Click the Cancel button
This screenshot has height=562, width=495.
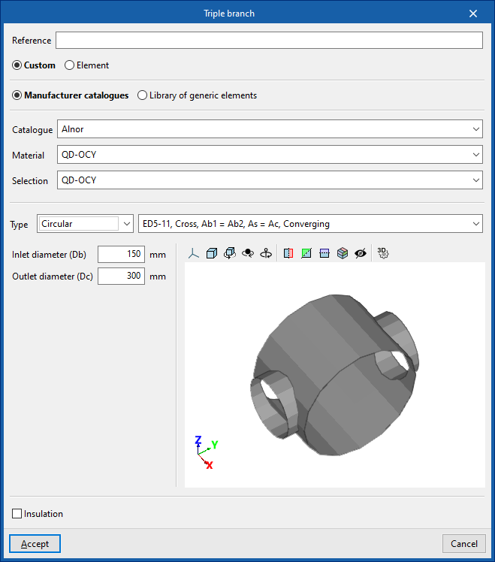463,544
